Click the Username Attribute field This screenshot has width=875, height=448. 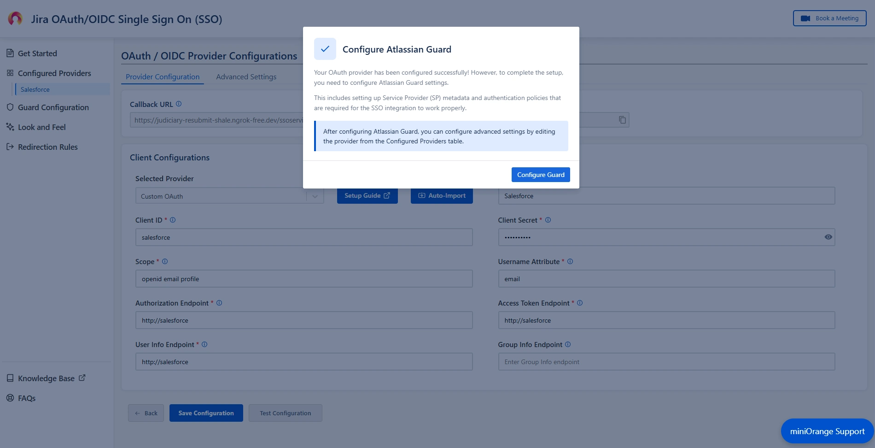tap(666, 279)
